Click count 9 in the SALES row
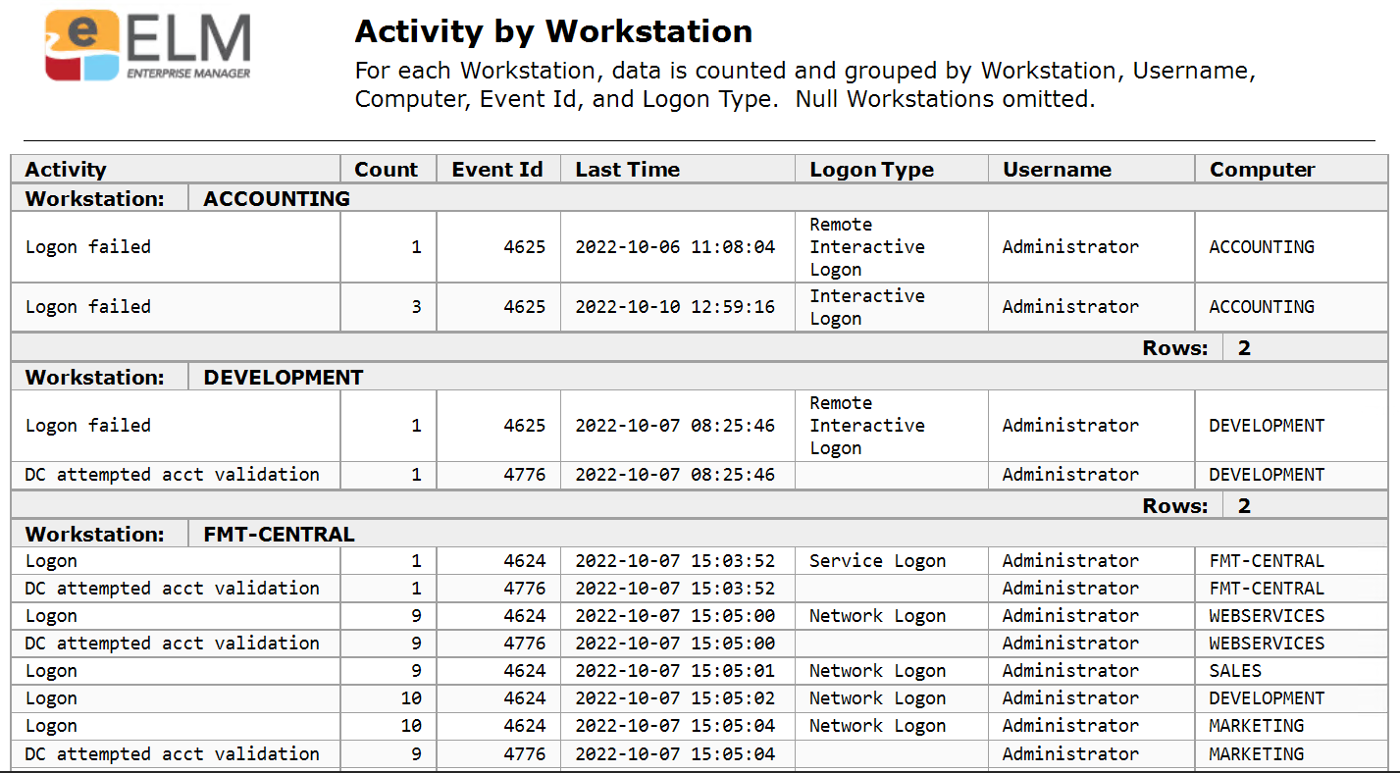The image size is (1400, 773). click(x=416, y=671)
